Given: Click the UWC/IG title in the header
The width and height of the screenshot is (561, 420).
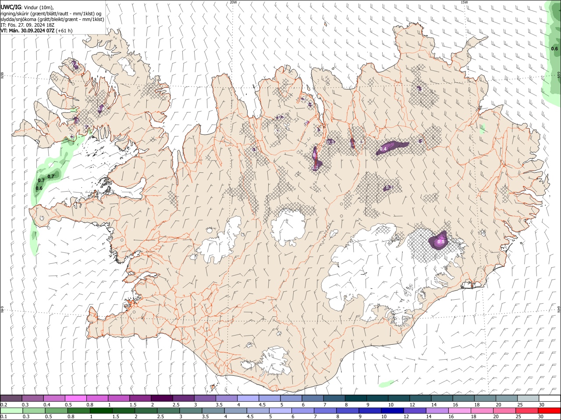Looking at the screenshot, I should coord(11,7).
